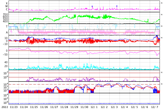This screenshot has height=109, width=164.
Task: Select the M flare class axis label
Action: tap(6, 6)
